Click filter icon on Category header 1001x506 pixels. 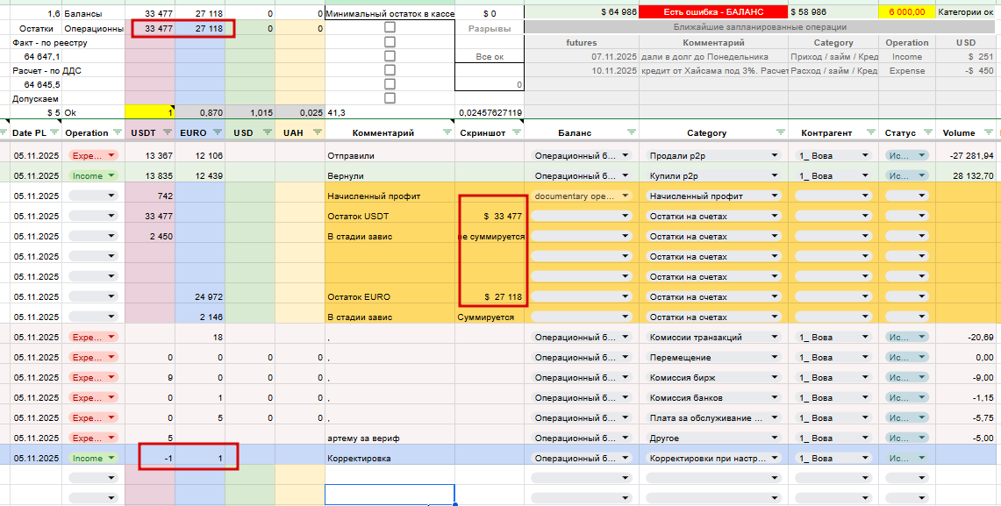pyautogui.click(x=780, y=132)
